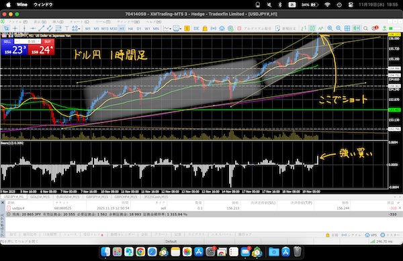403x261 pixels.
Task: Click the lot size input field
Action: click(x=28, y=42)
